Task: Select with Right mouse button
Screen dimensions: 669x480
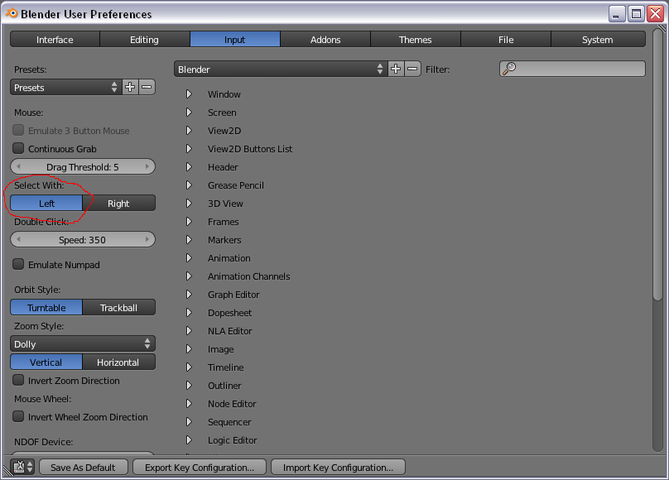Action: pos(118,203)
